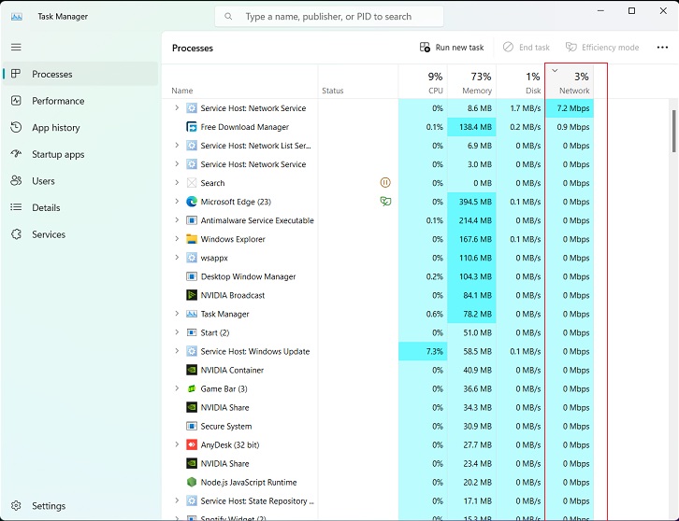The image size is (679, 521).
Task: Open the more options ellipsis menu
Action: pos(662,48)
